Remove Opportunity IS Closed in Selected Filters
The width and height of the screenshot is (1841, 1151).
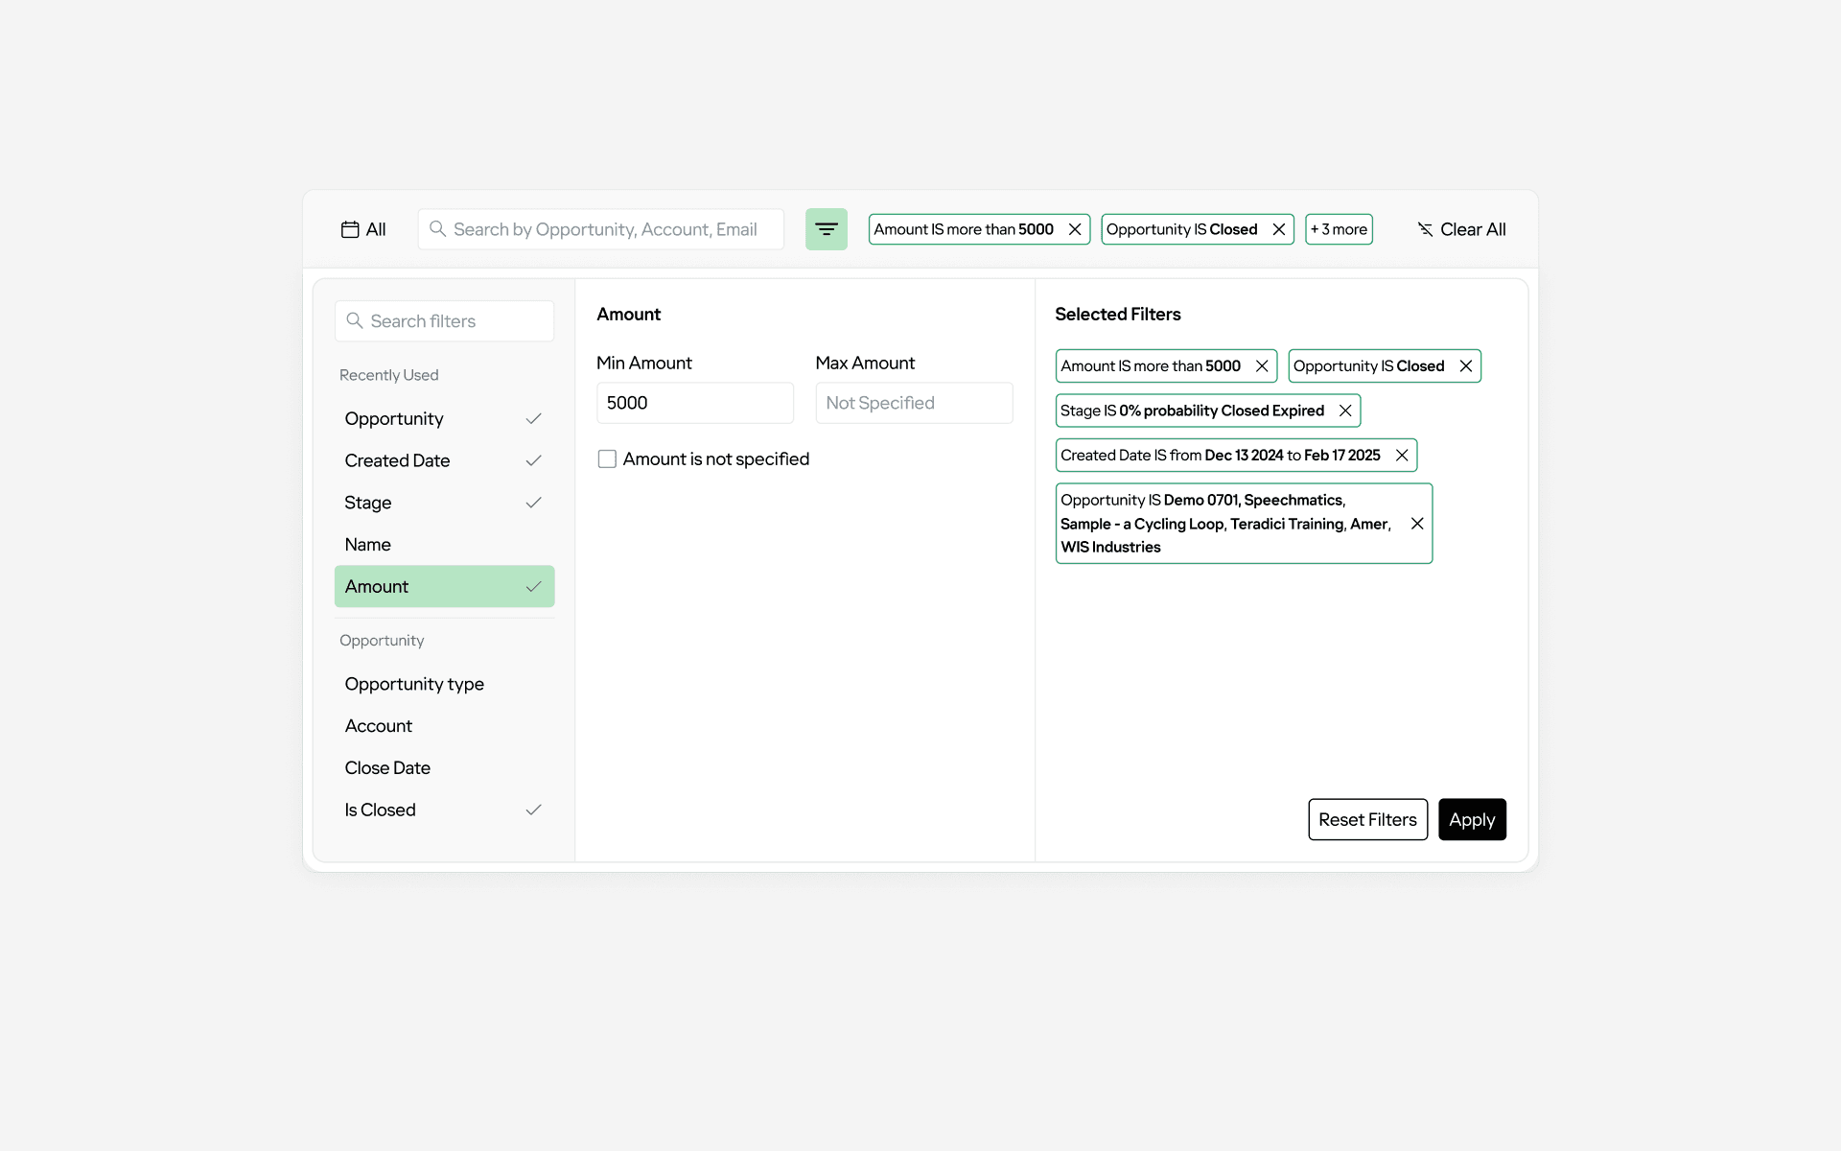click(1466, 366)
